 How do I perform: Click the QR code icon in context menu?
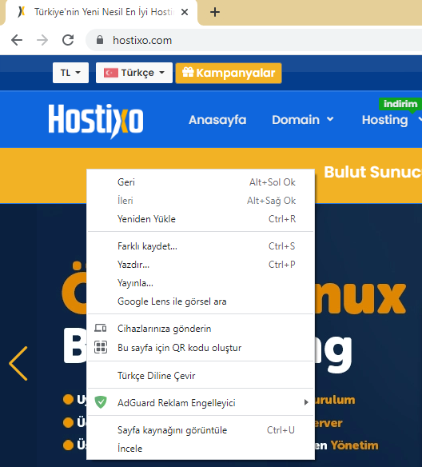coord(101,347)
